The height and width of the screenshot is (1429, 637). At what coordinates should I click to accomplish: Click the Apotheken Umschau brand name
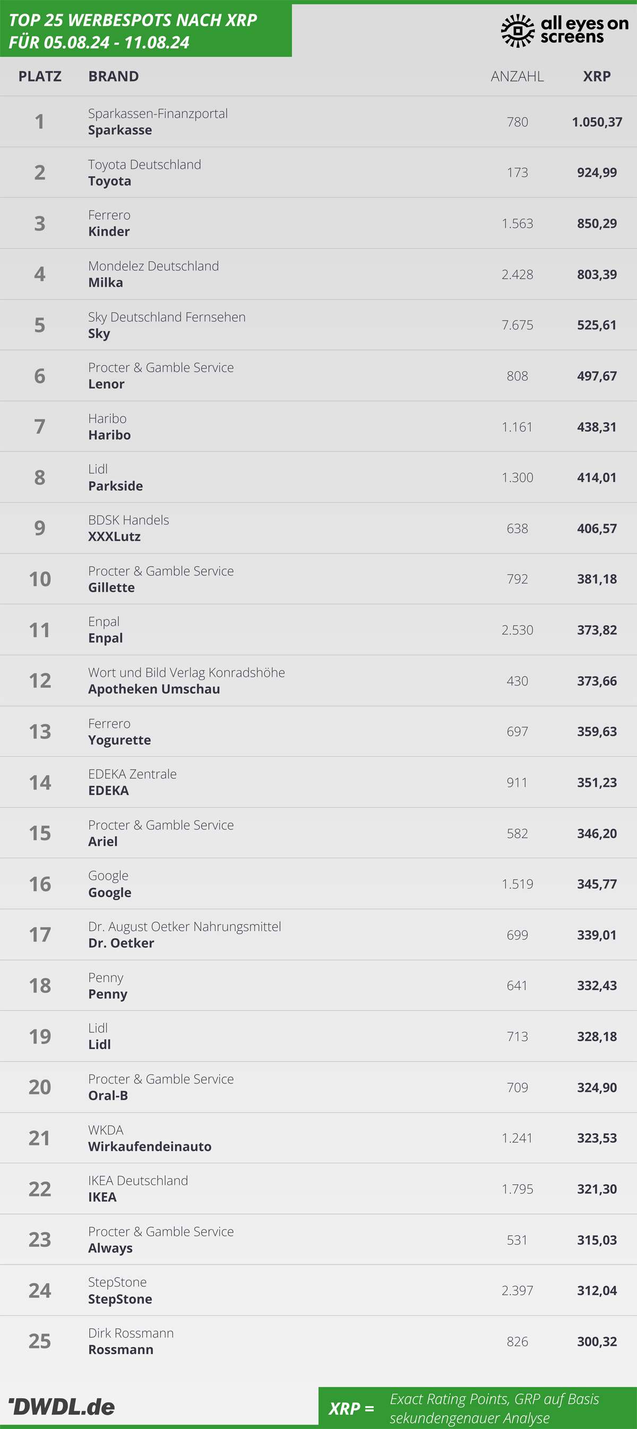click(x=154, y=690)
